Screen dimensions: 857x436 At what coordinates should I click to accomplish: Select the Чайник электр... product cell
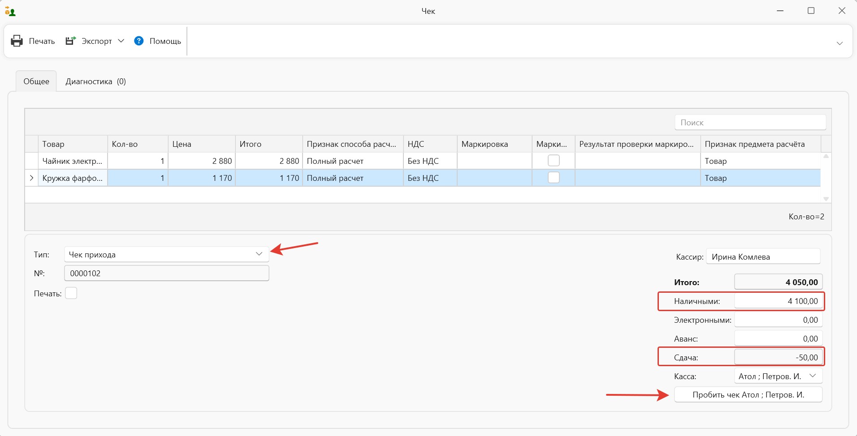pos(73,161)
